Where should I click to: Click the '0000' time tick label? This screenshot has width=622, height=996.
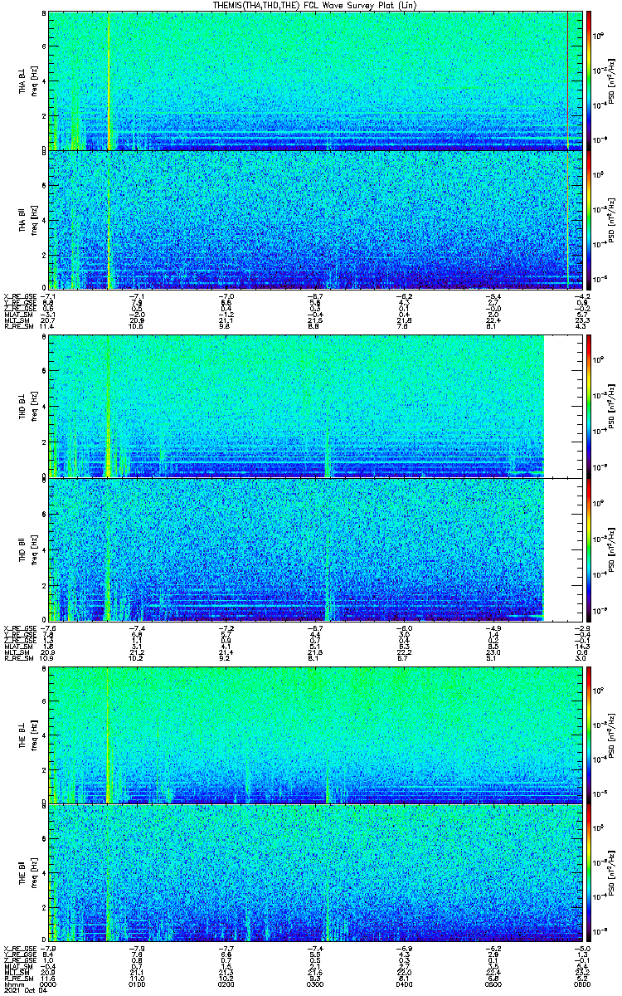pyautogui.click(x=48, y=984)
